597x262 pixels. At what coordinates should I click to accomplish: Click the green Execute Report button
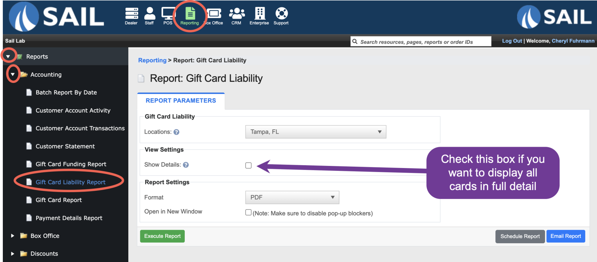click(x=162, y=236)
